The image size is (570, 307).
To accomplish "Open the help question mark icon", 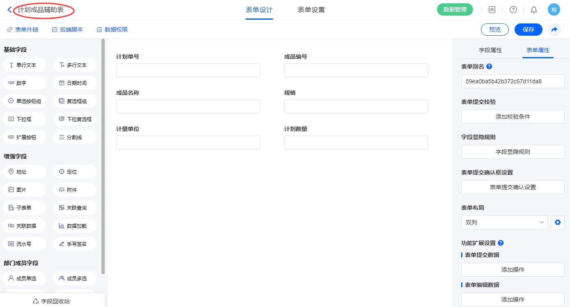I will click(513, 10).
